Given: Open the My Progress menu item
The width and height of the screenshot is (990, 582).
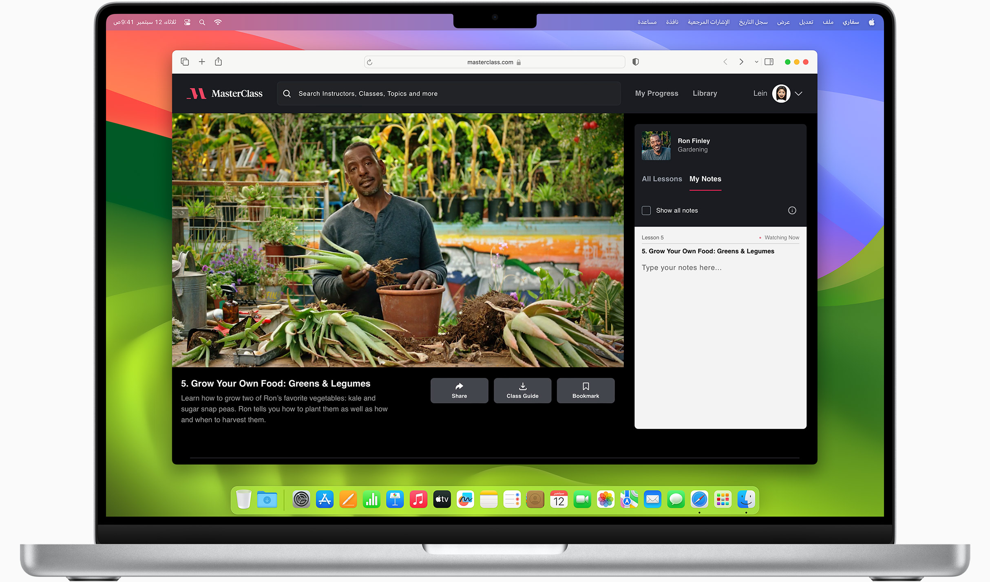Looking at the screenshot, I should [656, 93].
